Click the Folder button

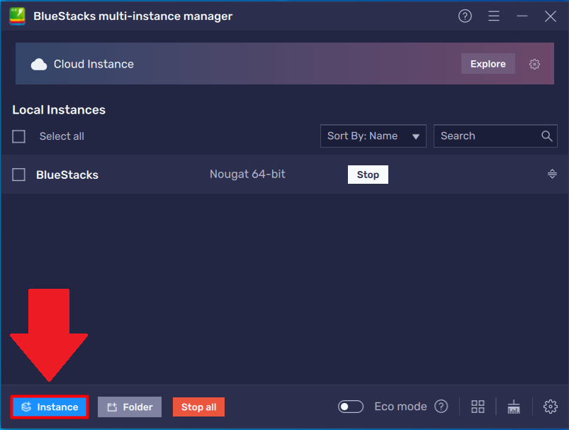point(130,407)
